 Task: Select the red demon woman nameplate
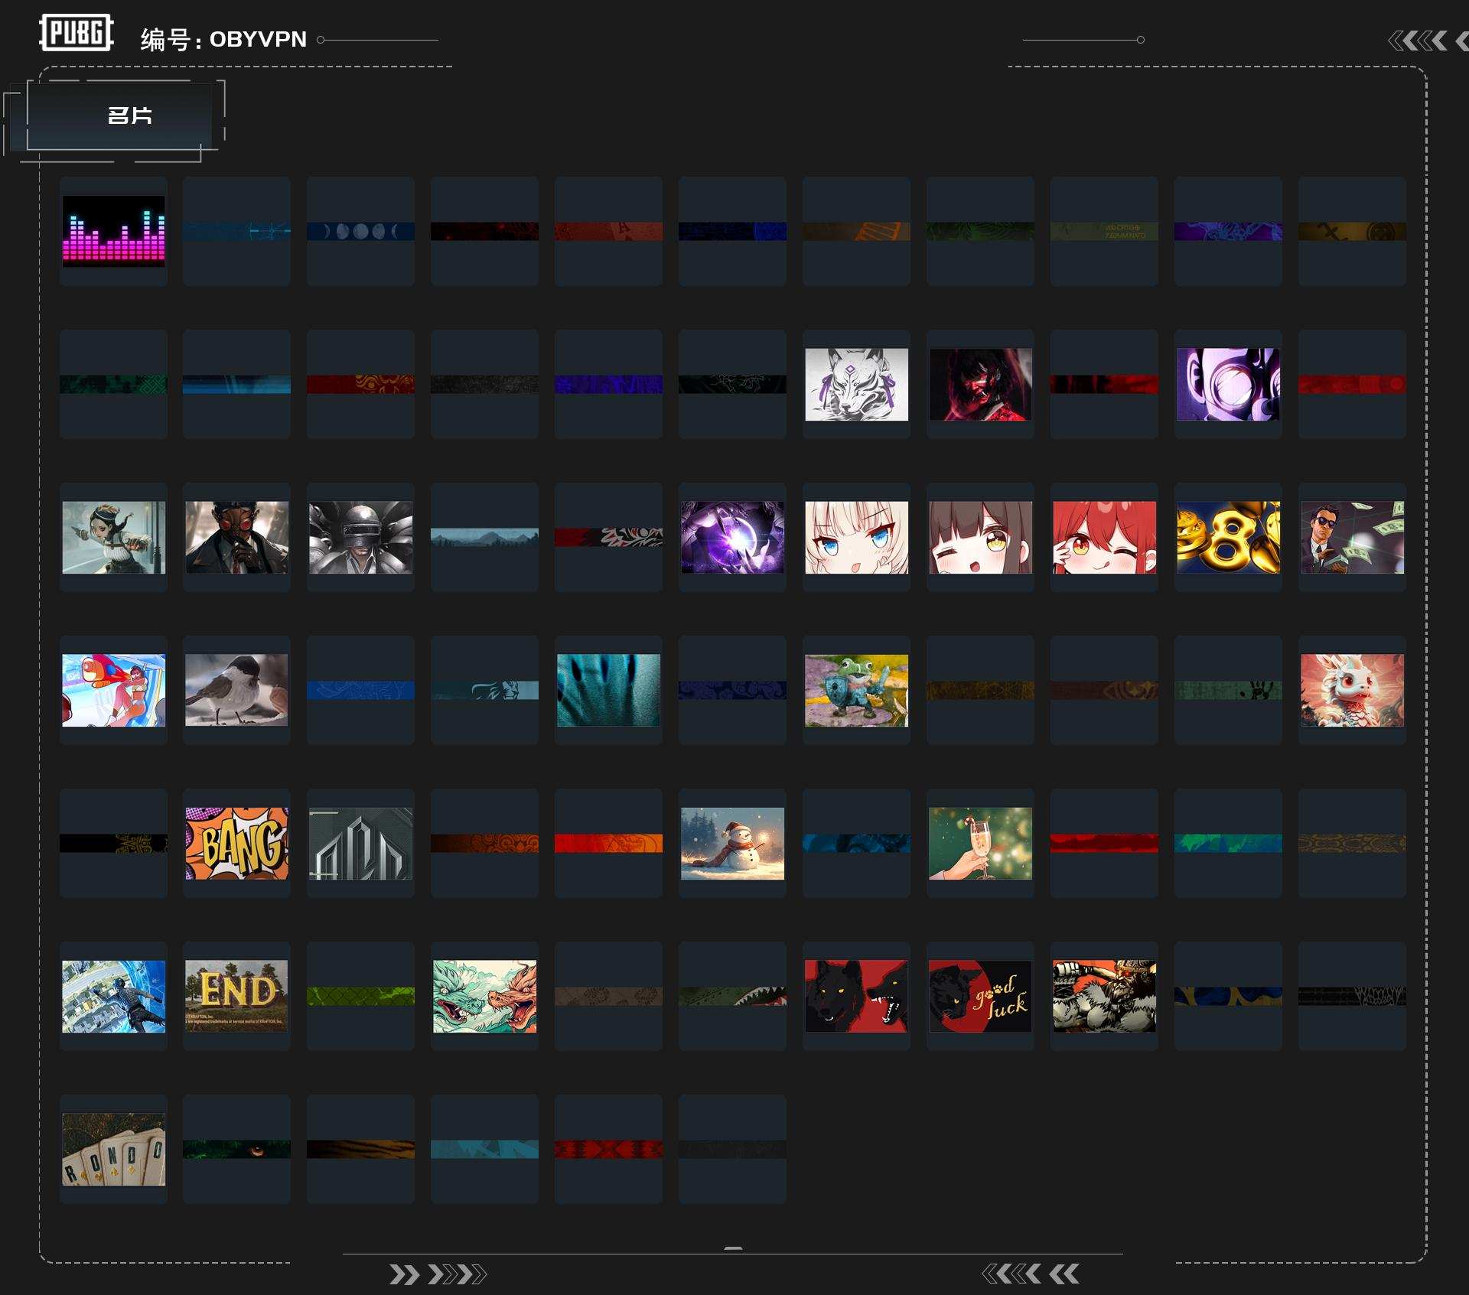[980, 384]
